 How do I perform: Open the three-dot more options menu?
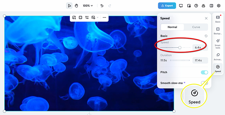[x=104, y=17]
